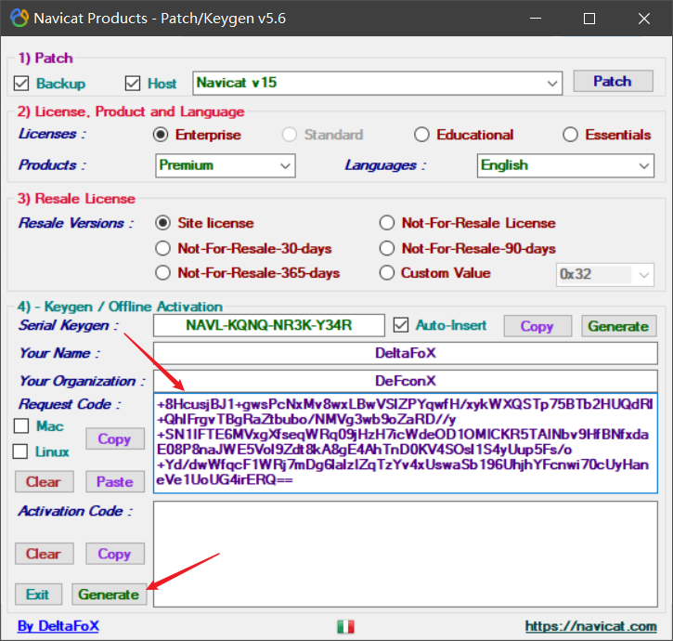Click the 'Languages :' label
Image resolution: width=673 pixels, height=641 pixels.
click(x=385, y=165)
